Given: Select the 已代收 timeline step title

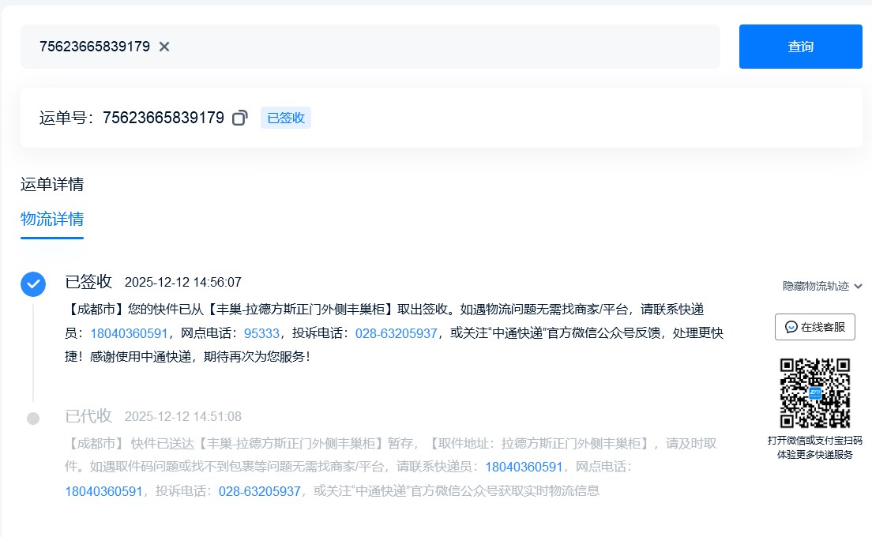Looking at the screenshot, I should point(88,416).
